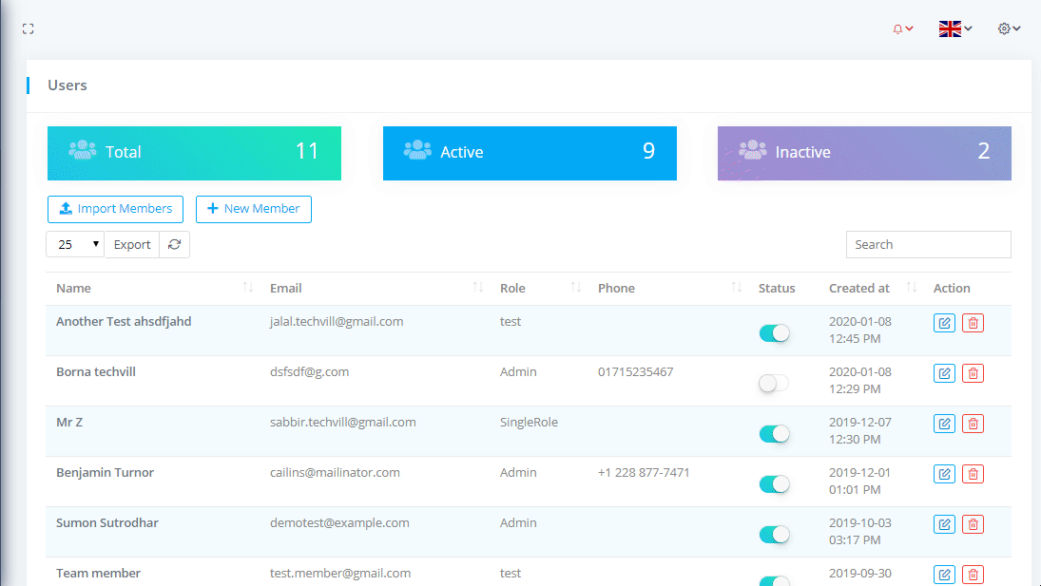Open the 25 rows-per-page dropdown
Viewport: 1041px width, 586px height.
[x=75, y=245]
